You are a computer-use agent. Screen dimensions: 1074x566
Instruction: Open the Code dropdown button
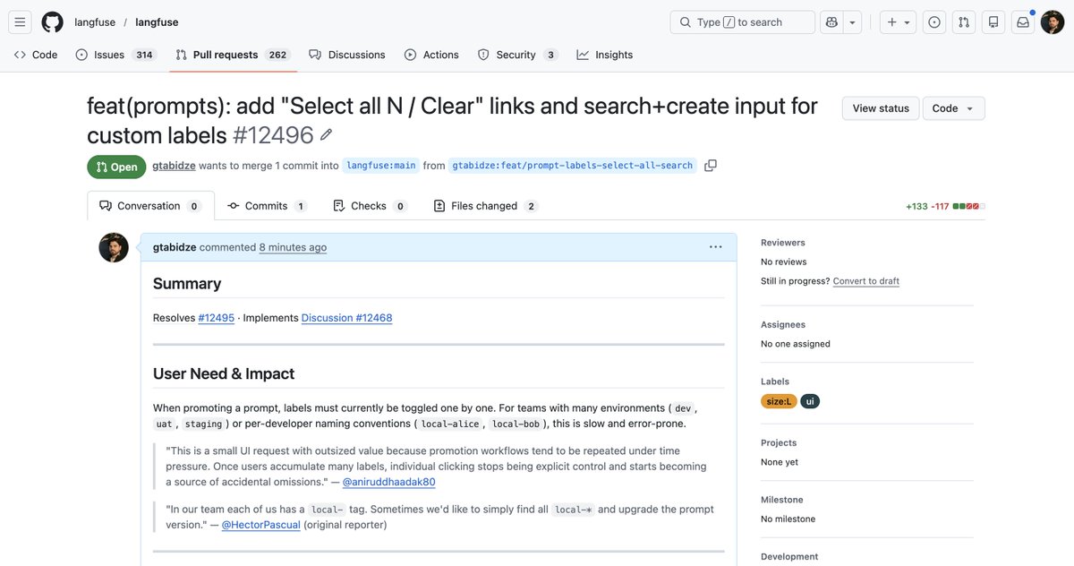(x=954, y=108)
